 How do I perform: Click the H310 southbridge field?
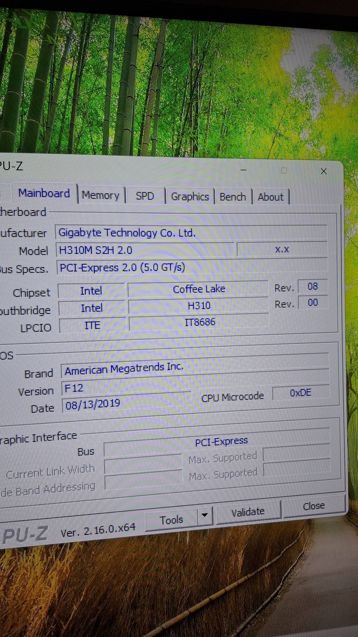coord(199,306)
